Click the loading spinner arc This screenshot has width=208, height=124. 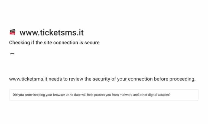pyautogui.click(x=12, y=54)
